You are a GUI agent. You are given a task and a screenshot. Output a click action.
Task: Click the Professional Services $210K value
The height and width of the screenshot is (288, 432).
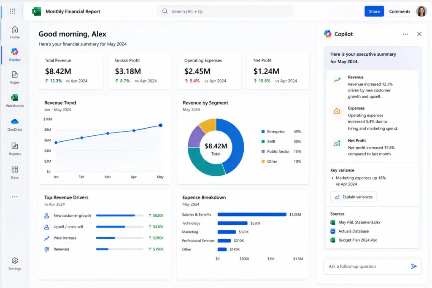tap(239, 241)
